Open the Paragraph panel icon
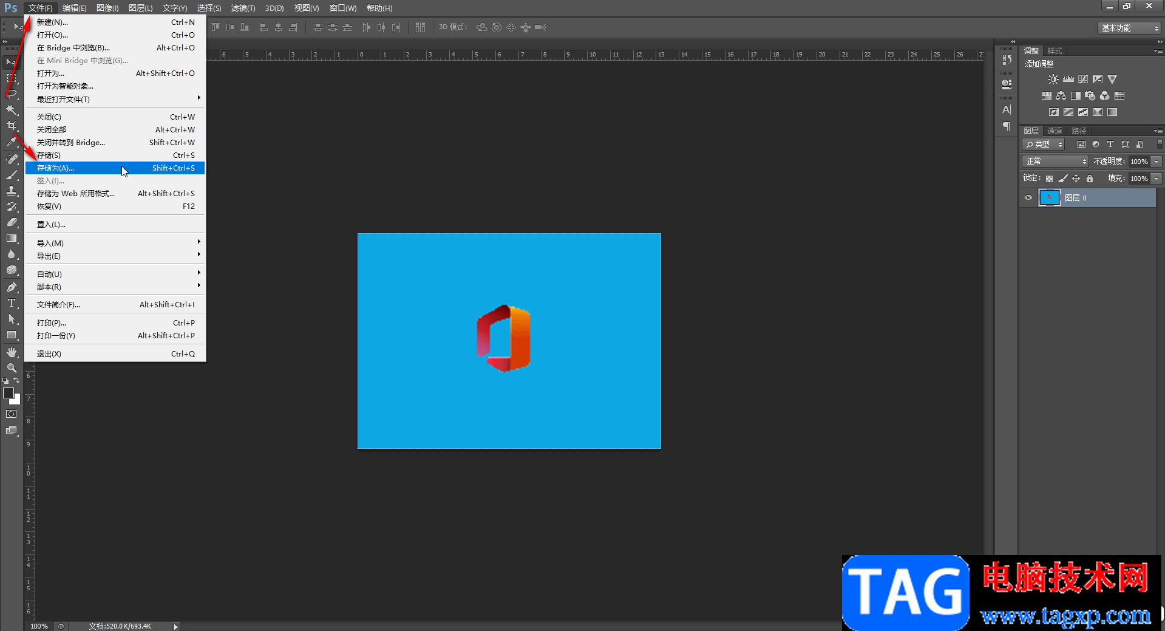Screen dimensions: 1165x631 click(x=1007, y=126)
